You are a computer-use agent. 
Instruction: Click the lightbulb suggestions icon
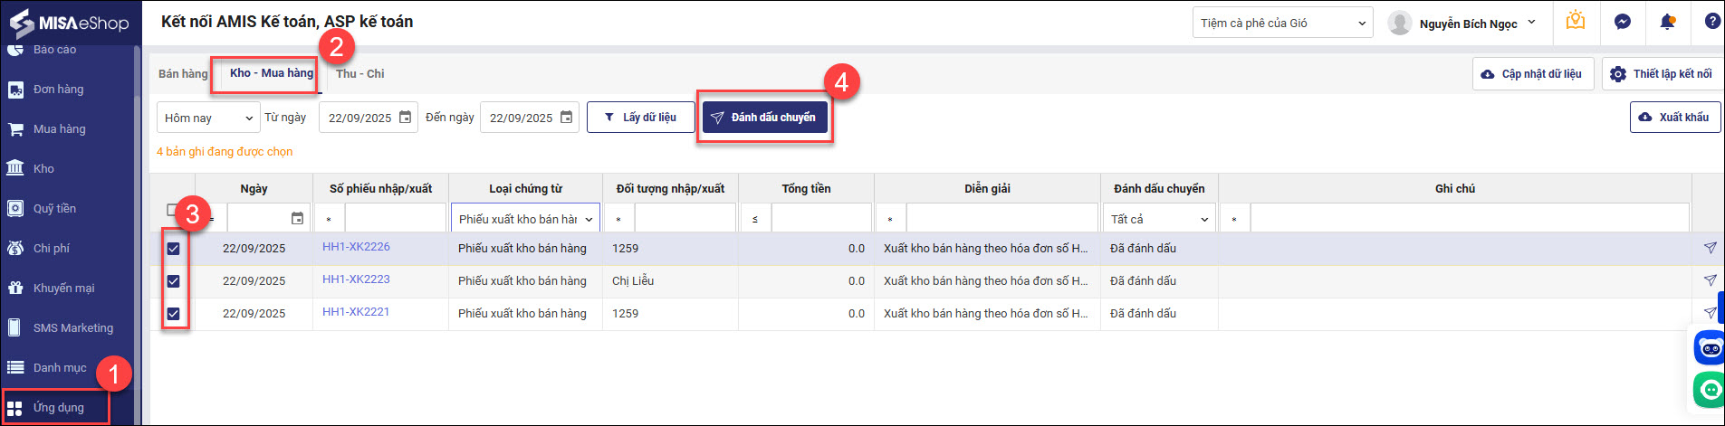point(1576,21)
